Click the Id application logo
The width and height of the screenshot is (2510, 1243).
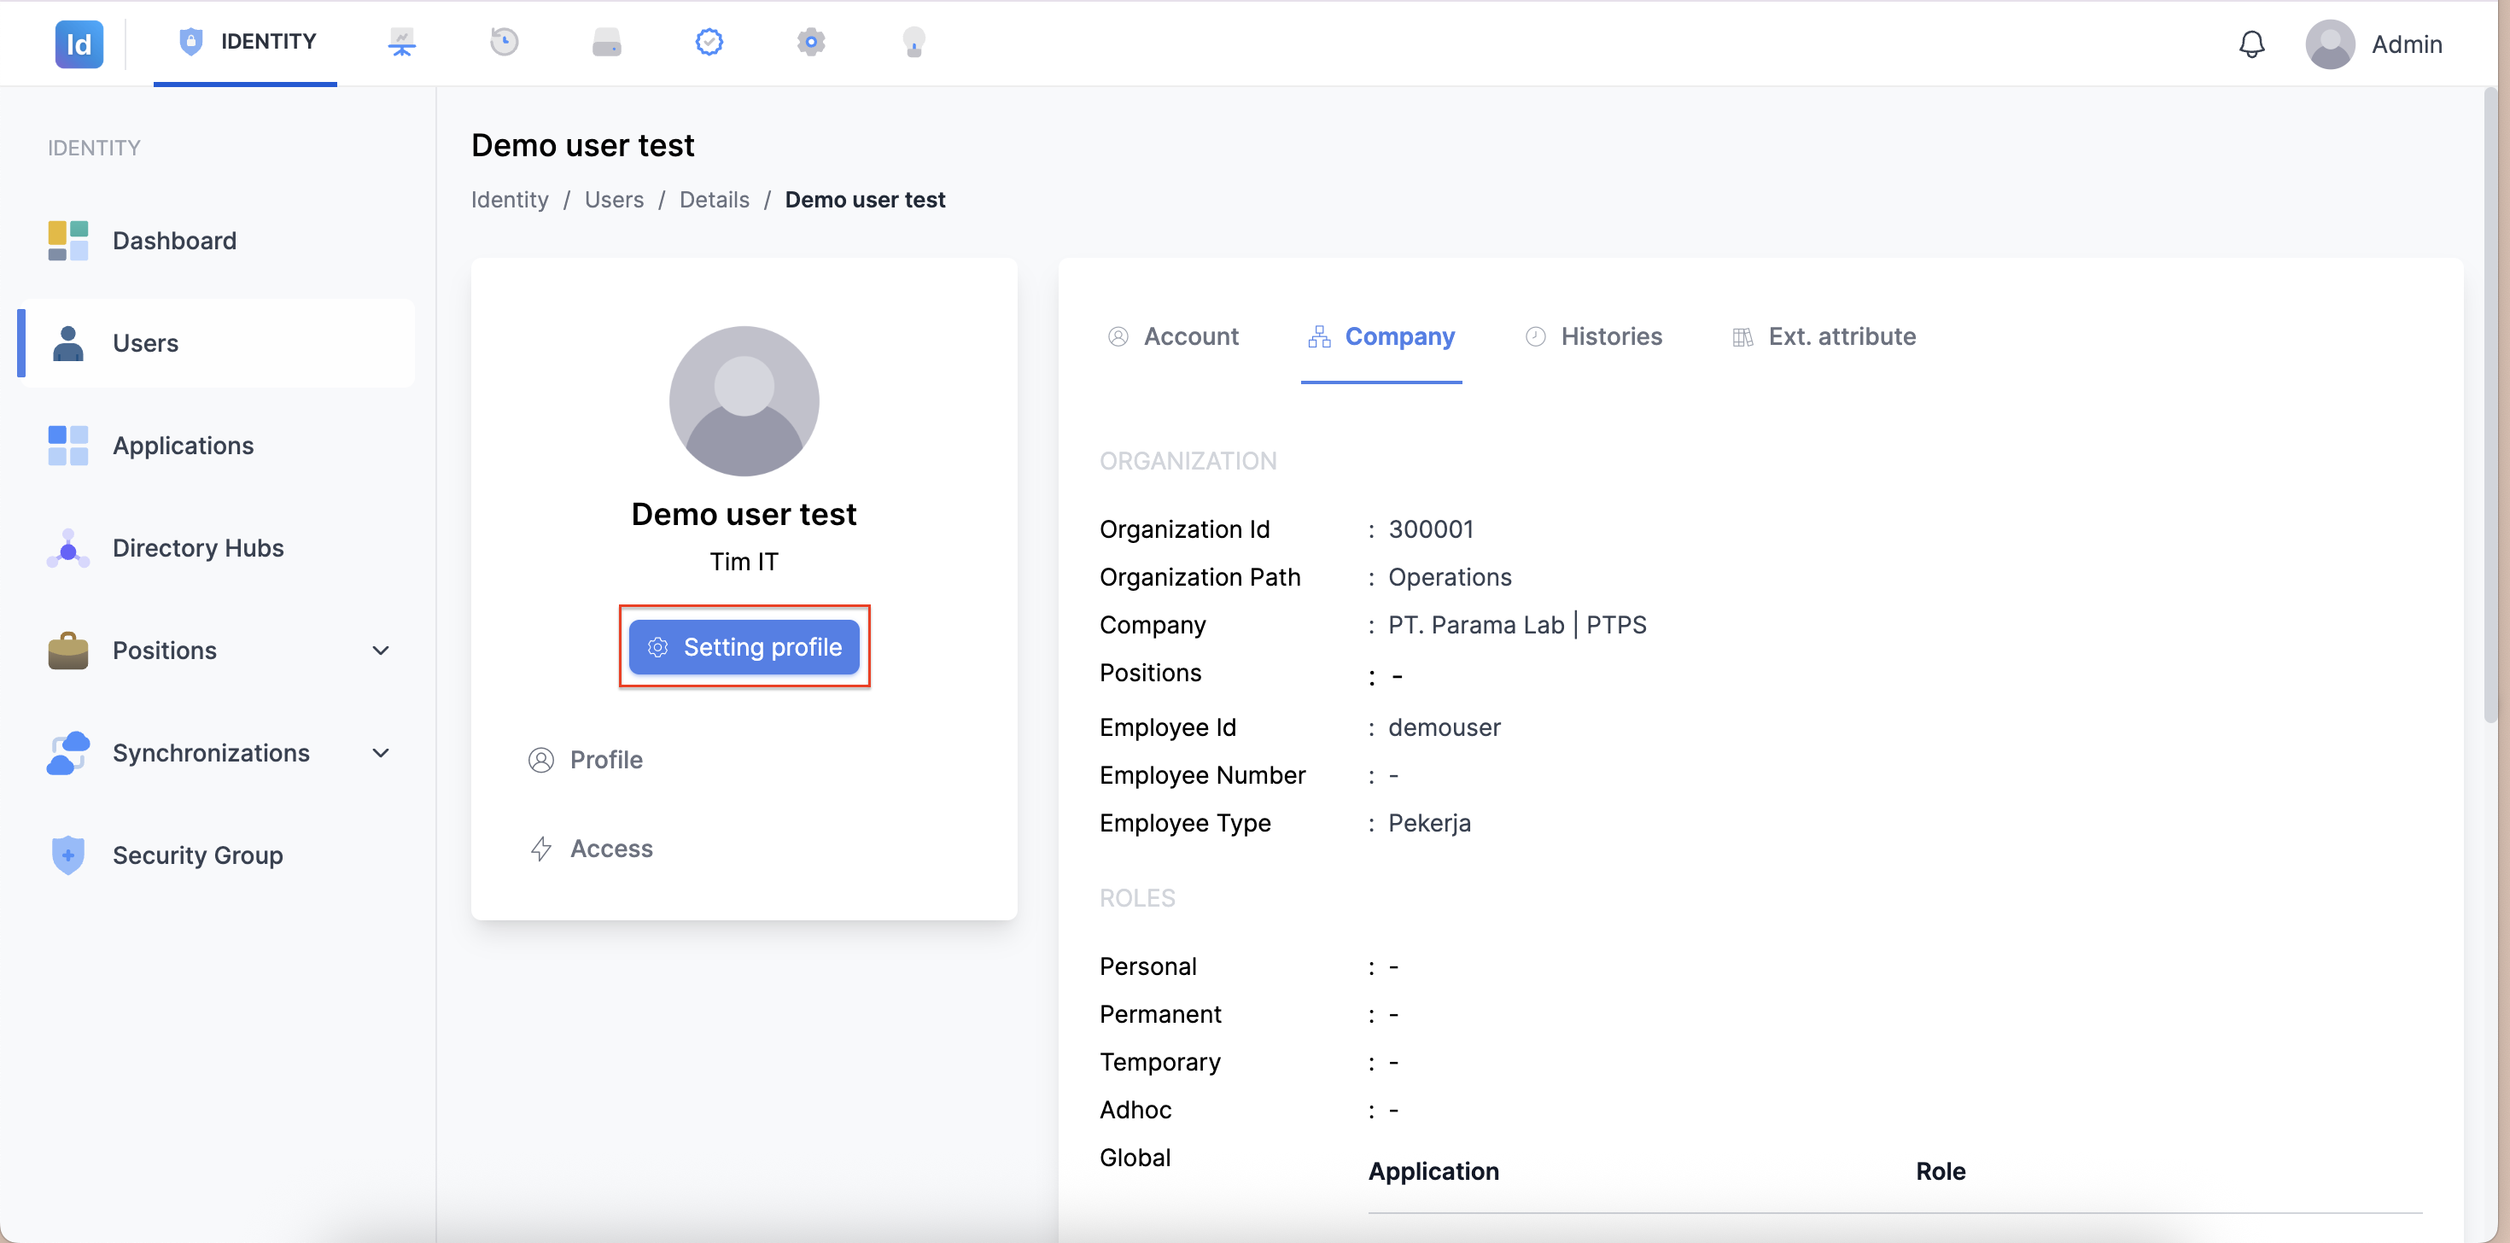(79, 44)
